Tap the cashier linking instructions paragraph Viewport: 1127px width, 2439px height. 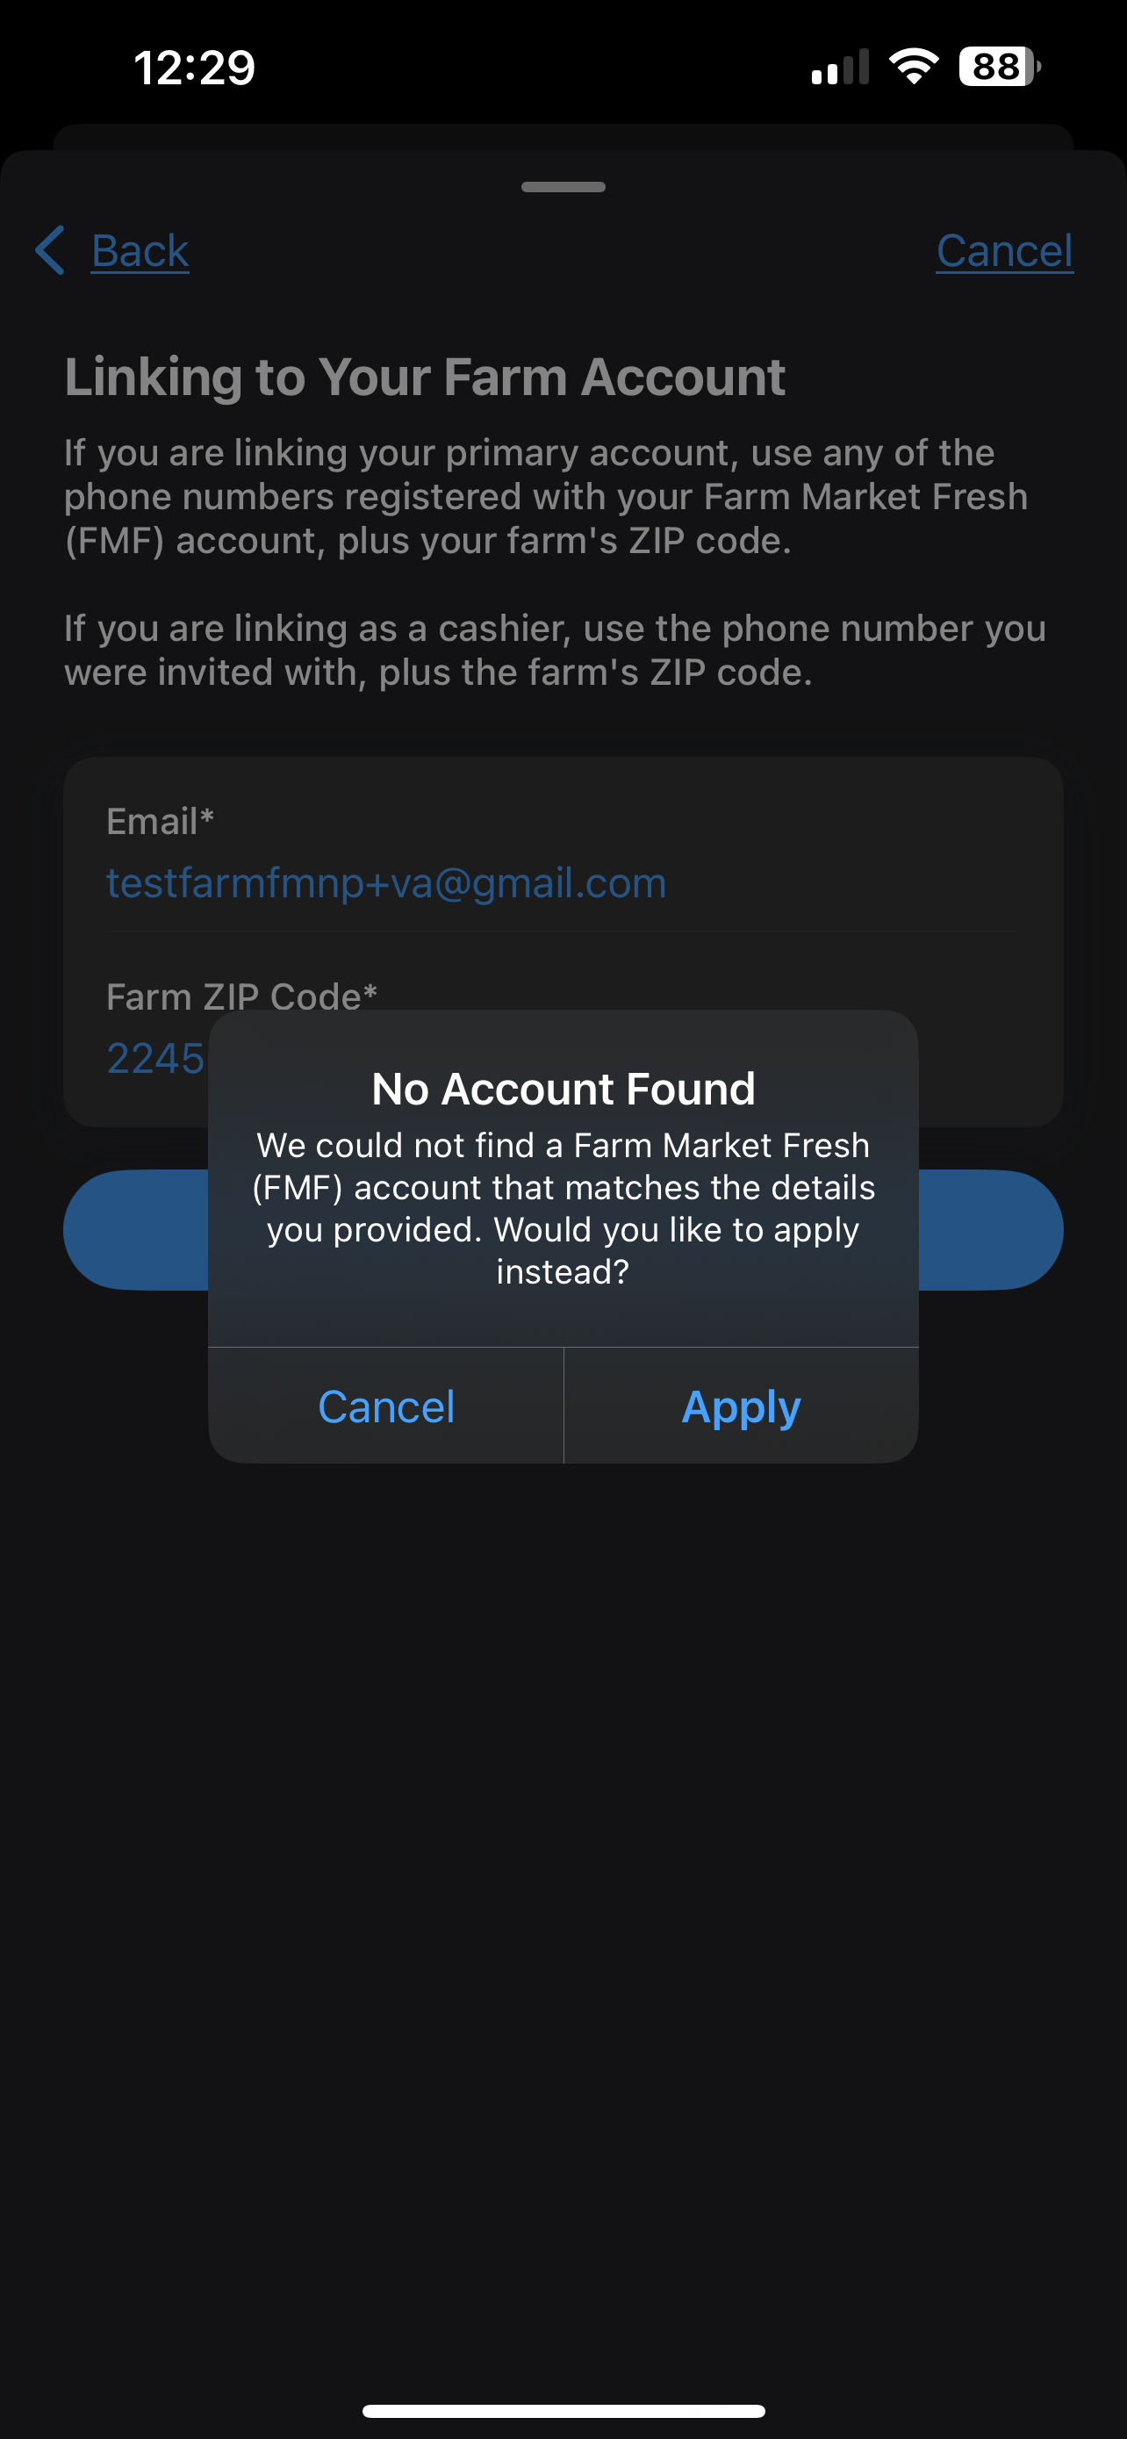pos(555,651)
